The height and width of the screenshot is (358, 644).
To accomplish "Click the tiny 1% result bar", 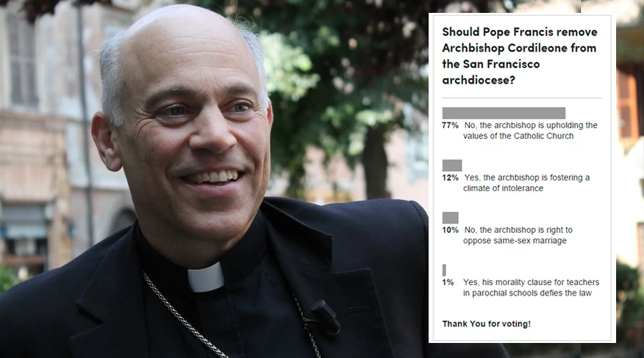I will [x=444, y=270].
